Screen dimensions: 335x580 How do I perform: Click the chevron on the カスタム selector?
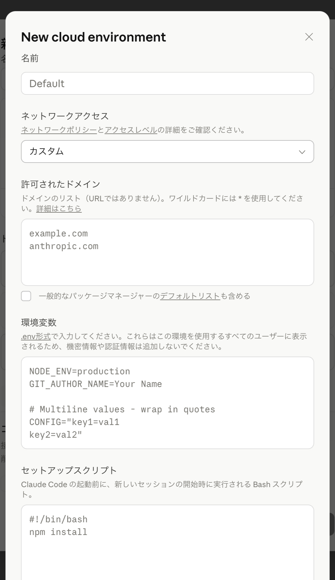[301, 152]
